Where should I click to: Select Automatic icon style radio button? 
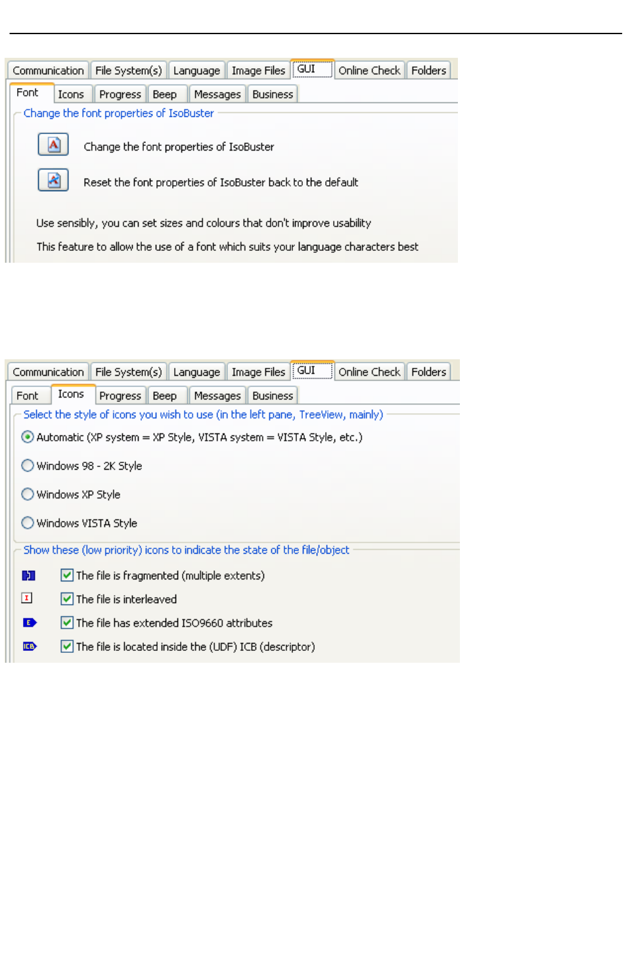(x=28, y=437)
